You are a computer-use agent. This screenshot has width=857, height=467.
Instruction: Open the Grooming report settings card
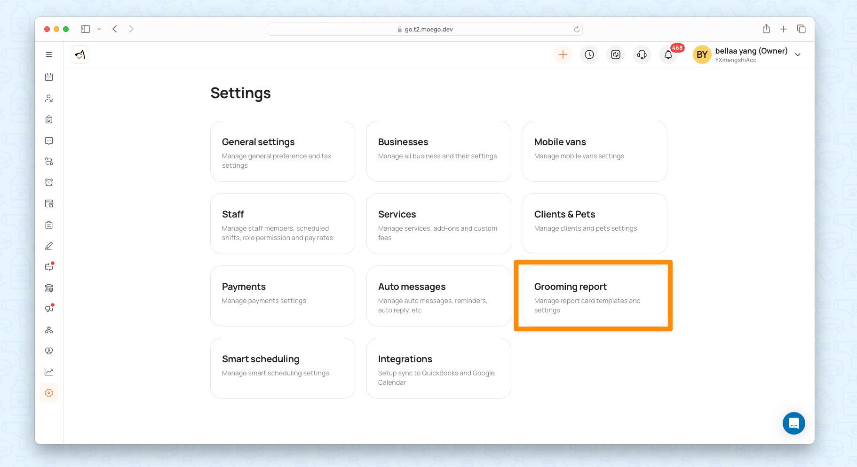595,296
